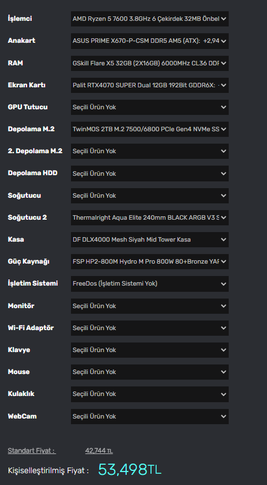Click the chevron arrow for Mouse dropdown

click(x=224, y=372)
